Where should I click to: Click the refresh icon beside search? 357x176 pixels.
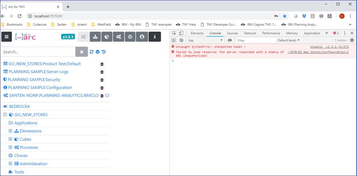92,52
